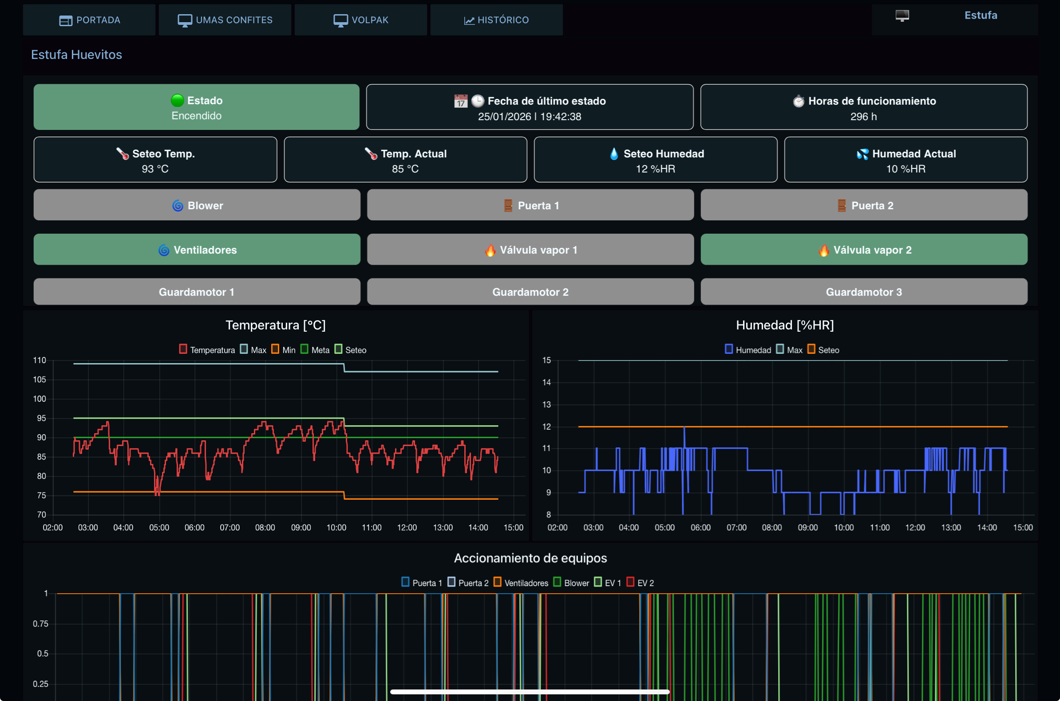Toggle the Válvula vapor 1 indicator
This screenshot has height=701, width=1060.
[x=530, y=250]
